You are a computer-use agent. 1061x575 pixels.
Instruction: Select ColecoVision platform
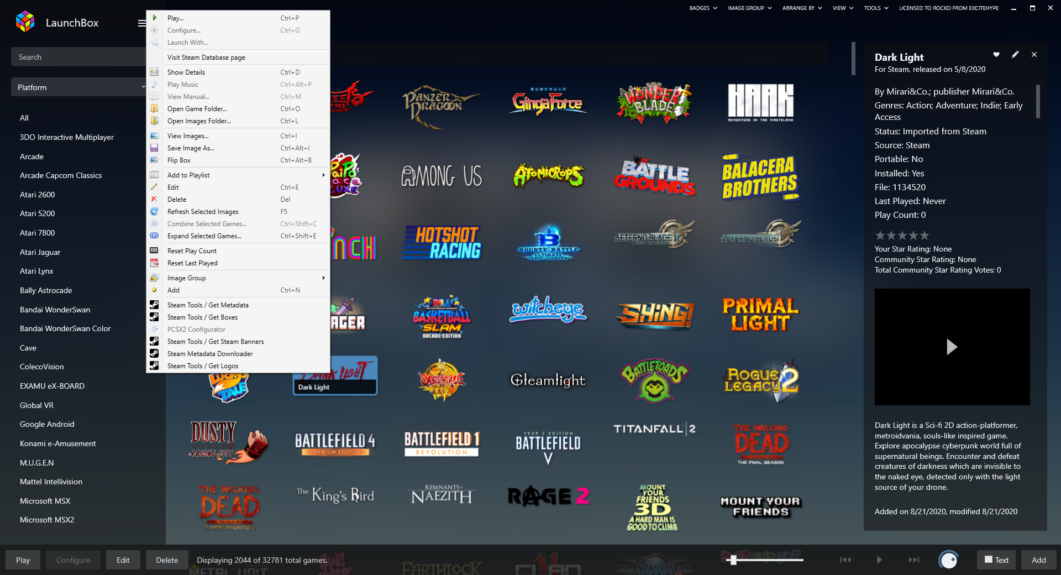[x=41, y=367]
